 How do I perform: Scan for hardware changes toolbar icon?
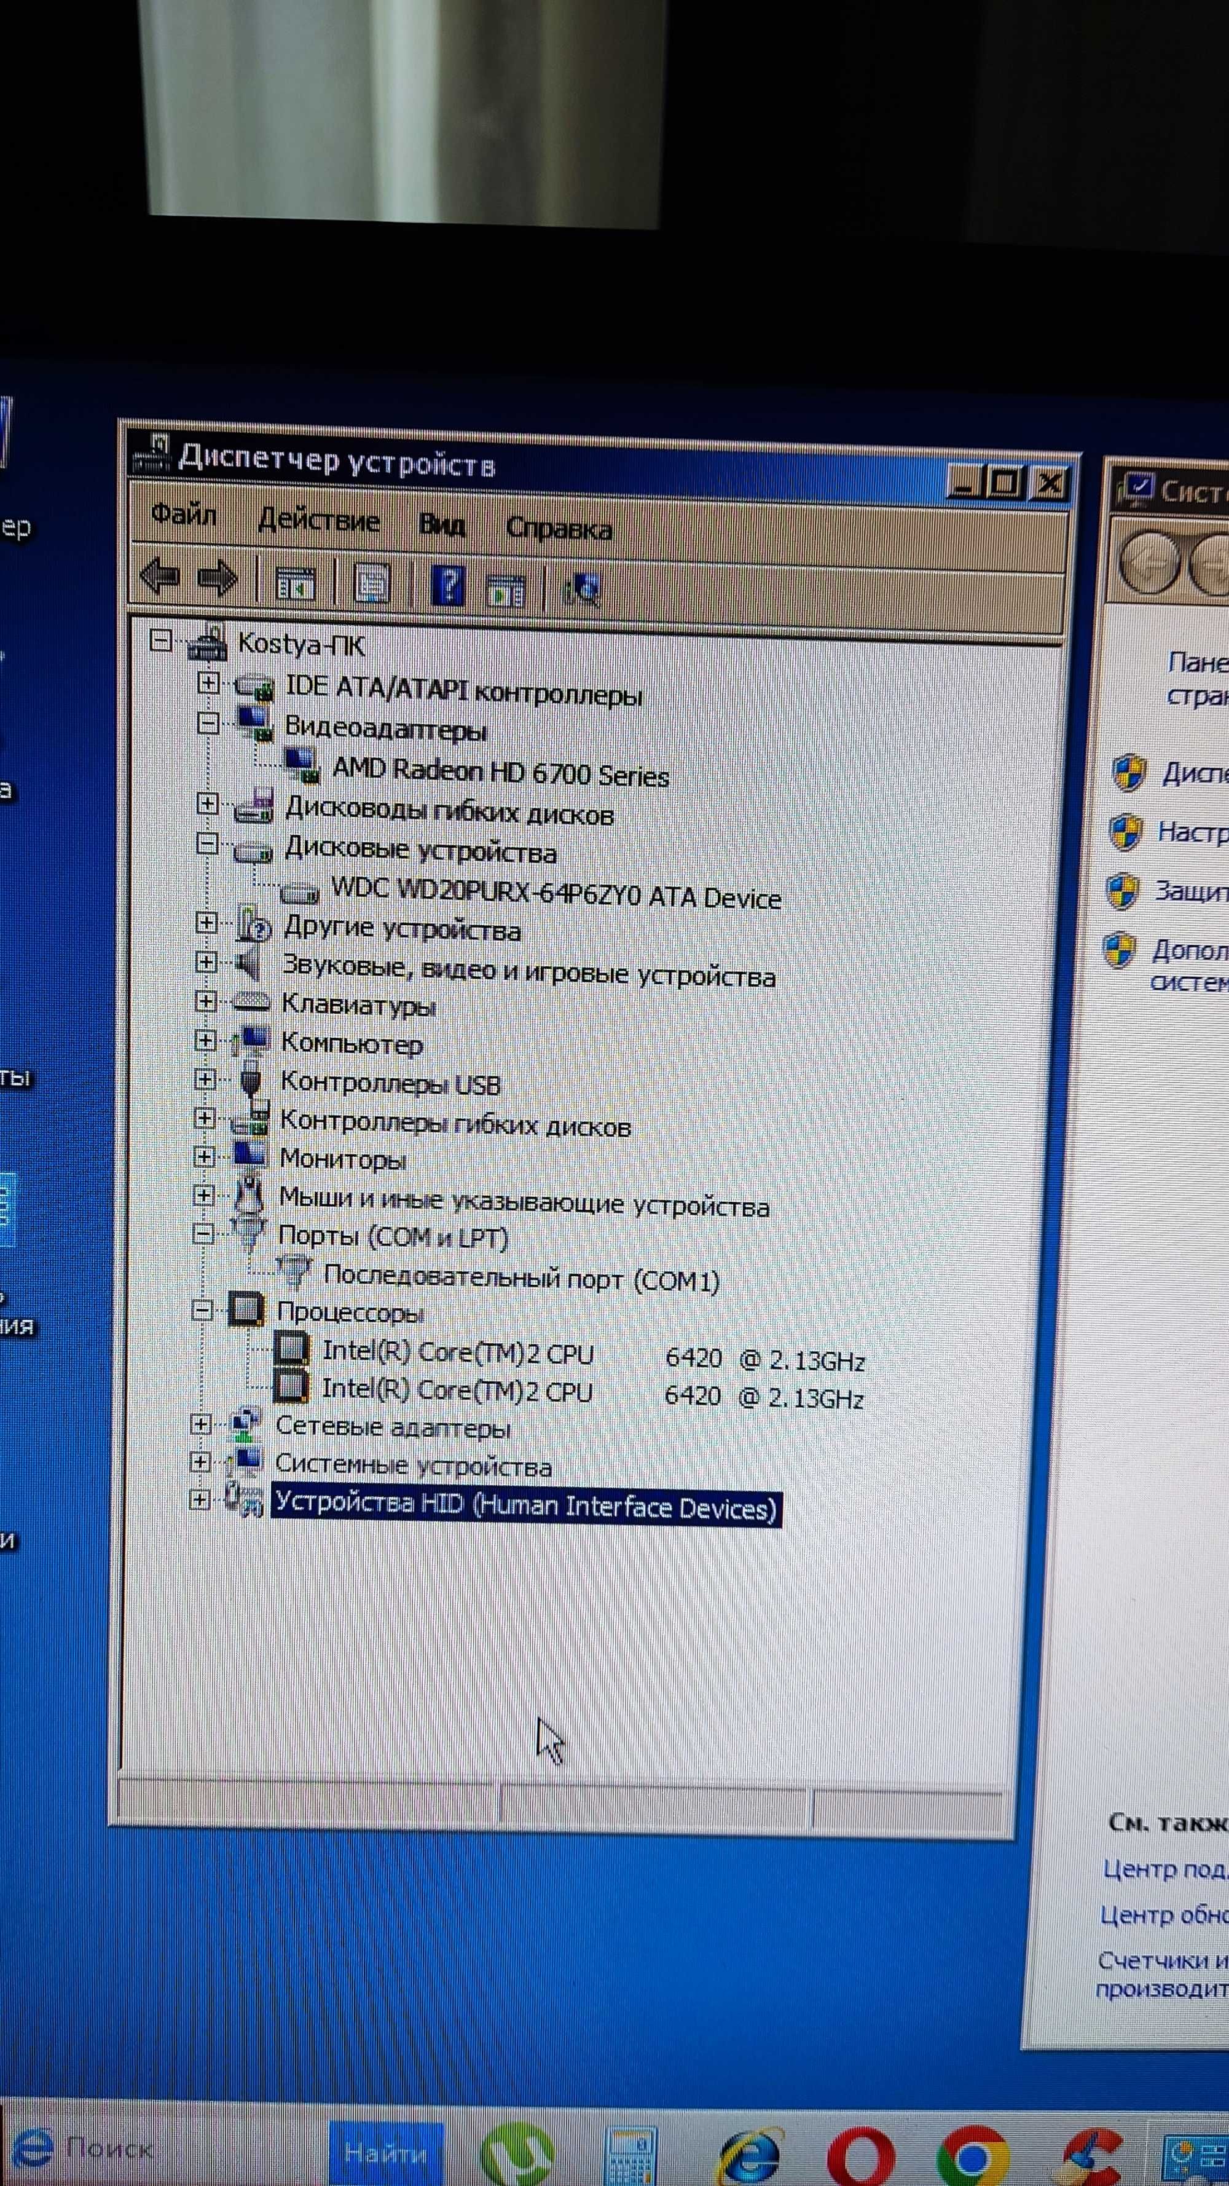pos(583,590)
